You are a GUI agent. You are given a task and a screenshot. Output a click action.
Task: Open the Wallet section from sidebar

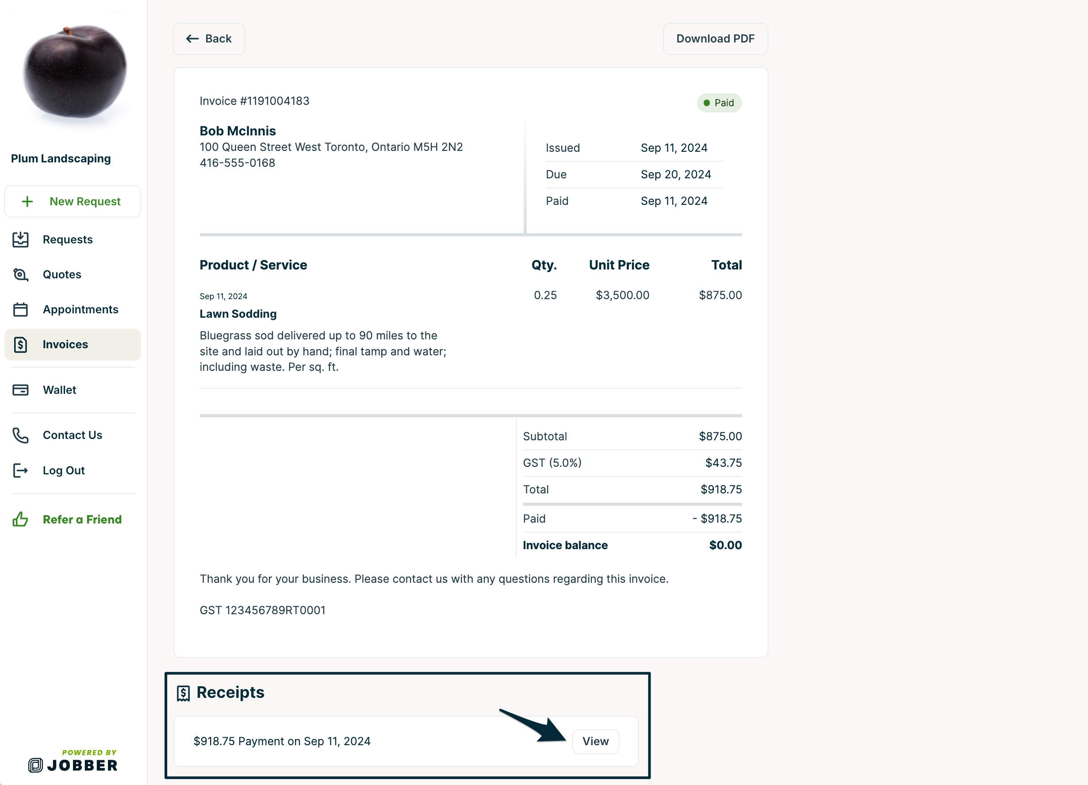point(58,389)
